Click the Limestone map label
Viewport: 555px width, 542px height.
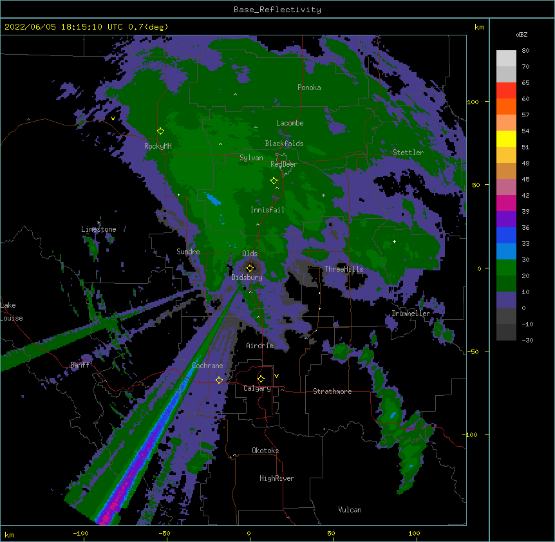point(99,229)
